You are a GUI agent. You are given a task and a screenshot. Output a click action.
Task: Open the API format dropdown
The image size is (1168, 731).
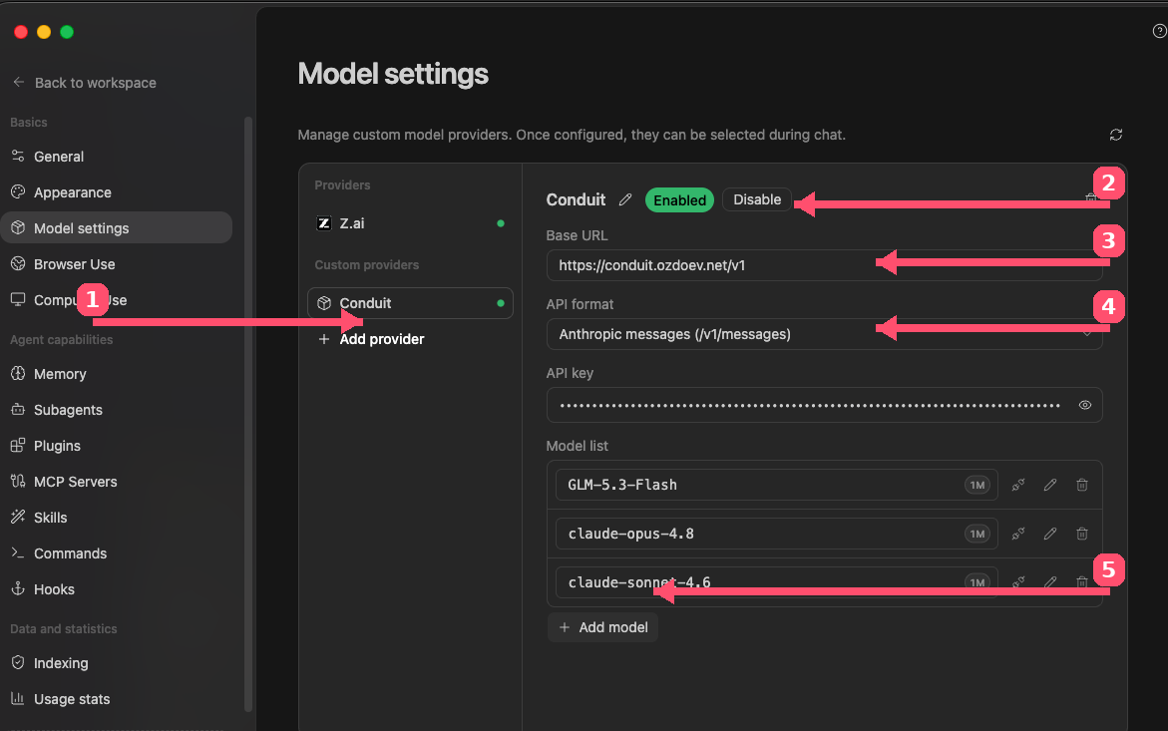pos(825,334)
